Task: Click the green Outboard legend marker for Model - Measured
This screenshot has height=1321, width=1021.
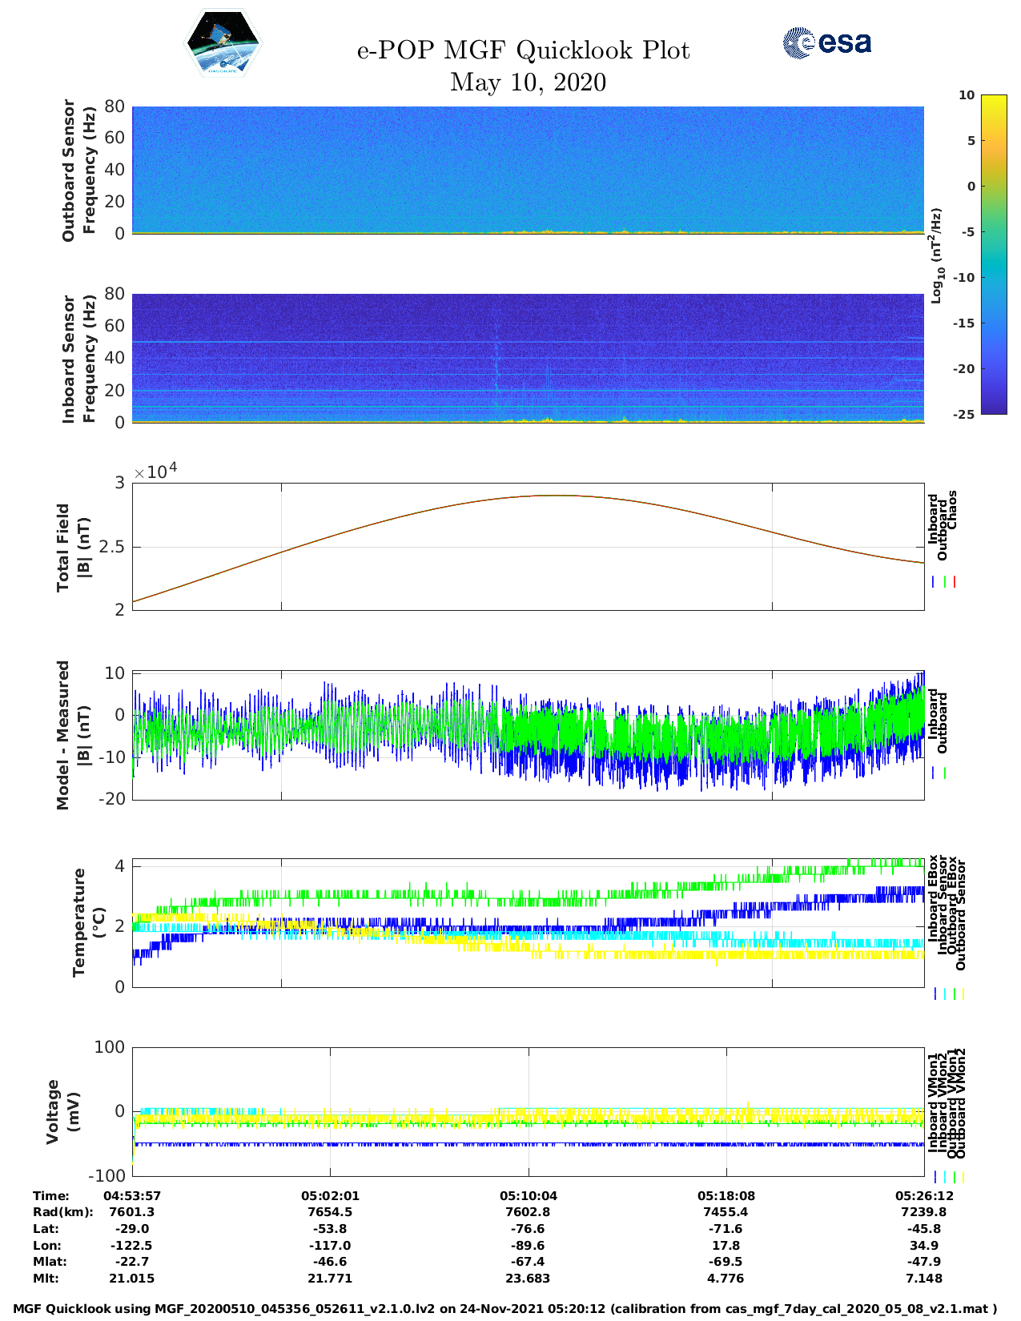Action: pos(945,773)
